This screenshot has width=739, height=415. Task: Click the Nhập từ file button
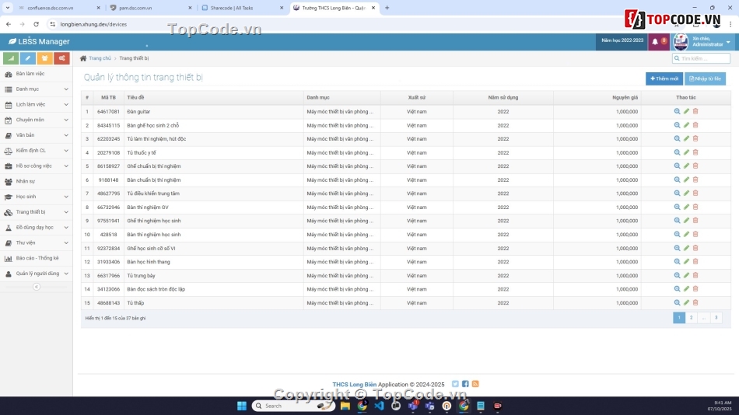[x=705, y=78]
